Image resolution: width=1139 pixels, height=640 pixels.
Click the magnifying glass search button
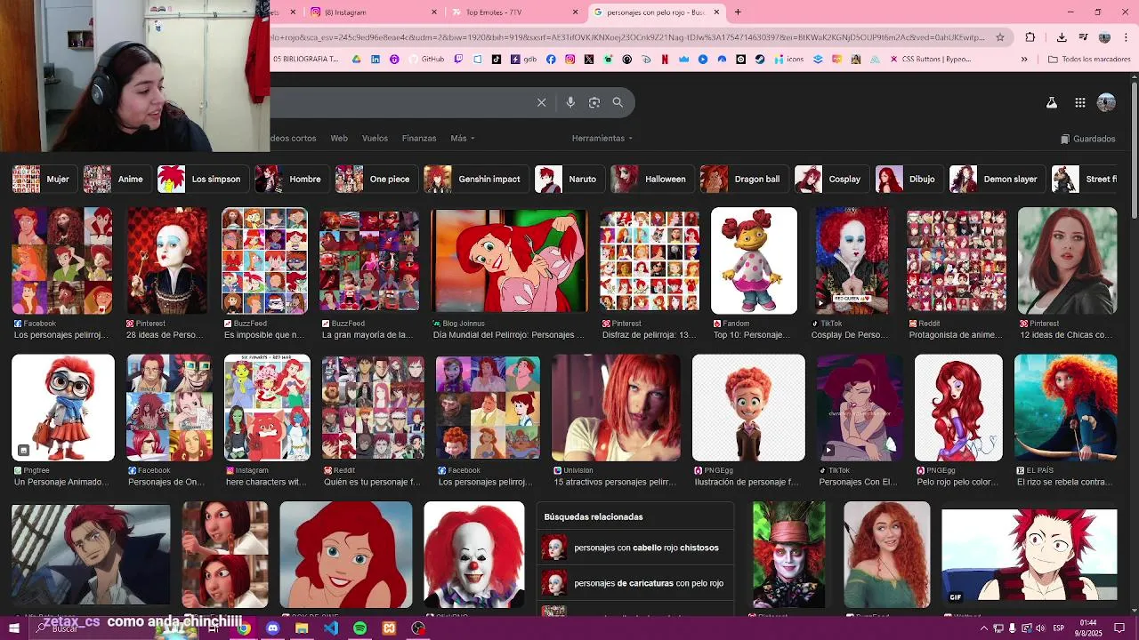click(618, 102)
